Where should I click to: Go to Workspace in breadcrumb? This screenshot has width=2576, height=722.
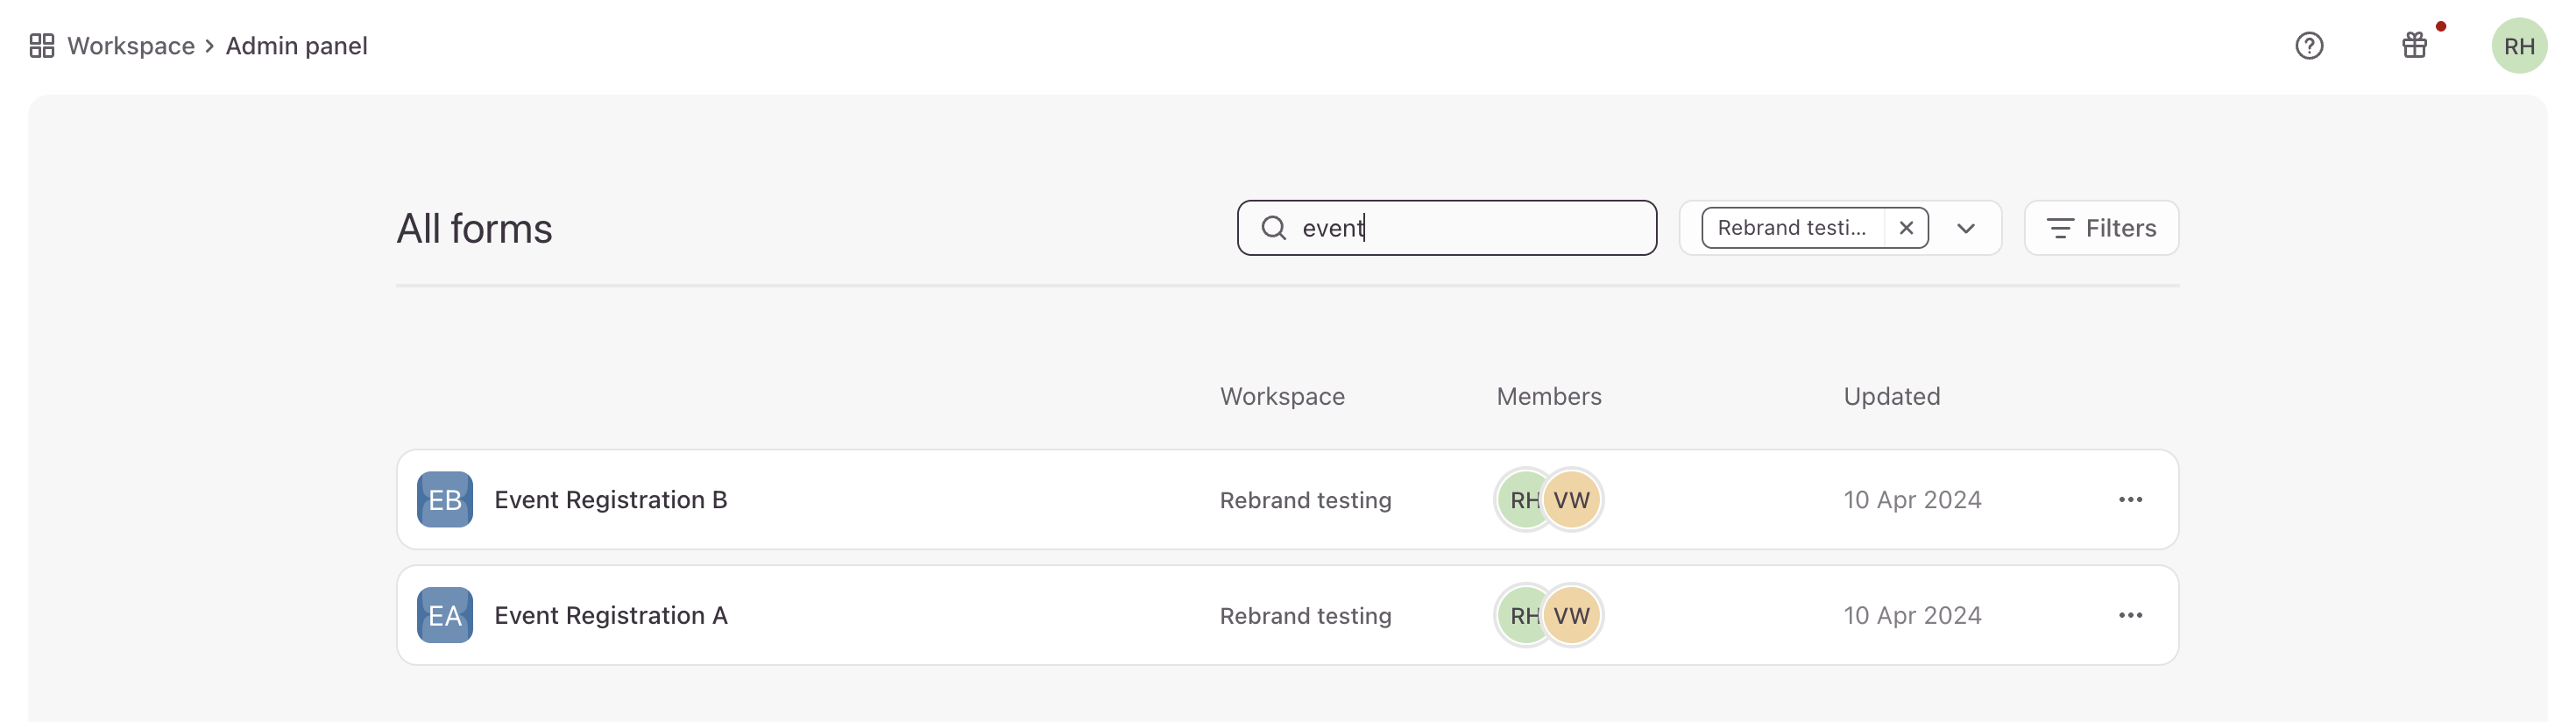click(131, 46)
